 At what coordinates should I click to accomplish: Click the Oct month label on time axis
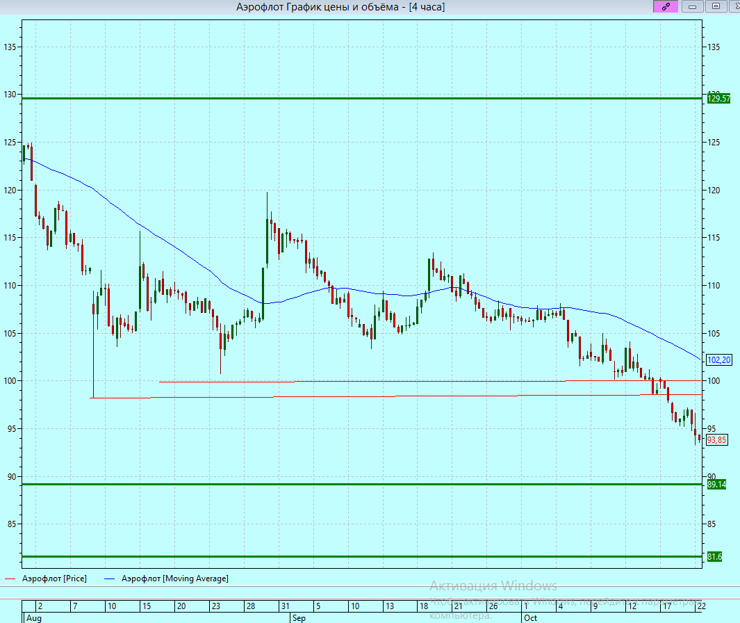click(x=530, y=618)
